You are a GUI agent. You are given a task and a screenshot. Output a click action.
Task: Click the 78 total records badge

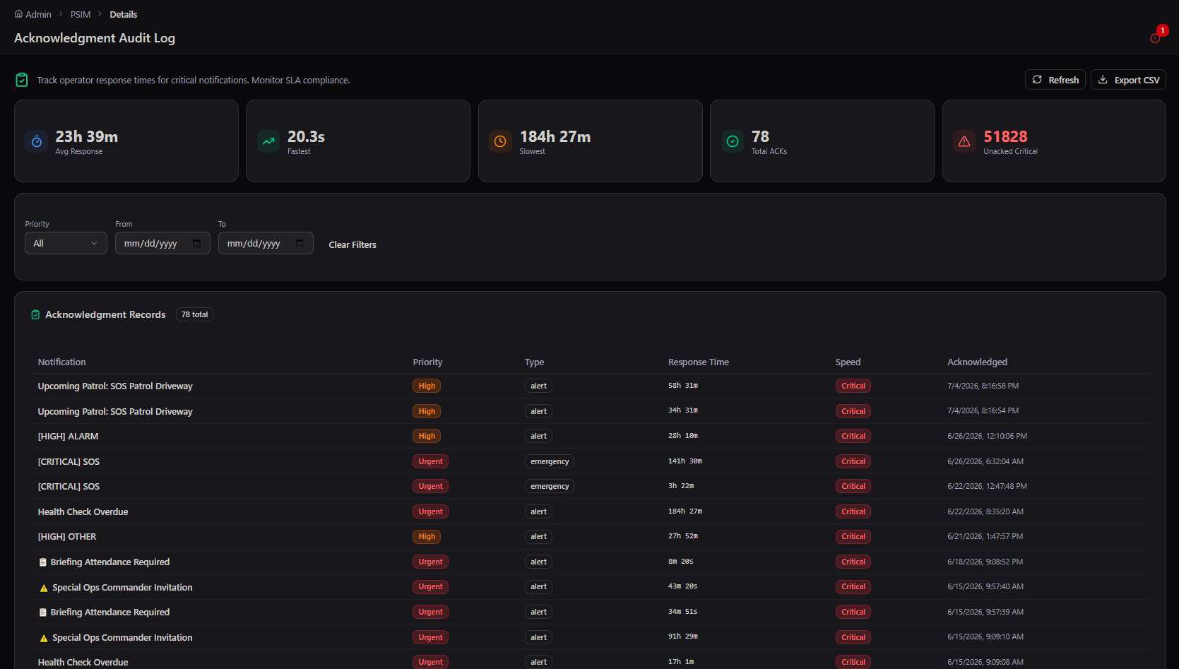195,314
